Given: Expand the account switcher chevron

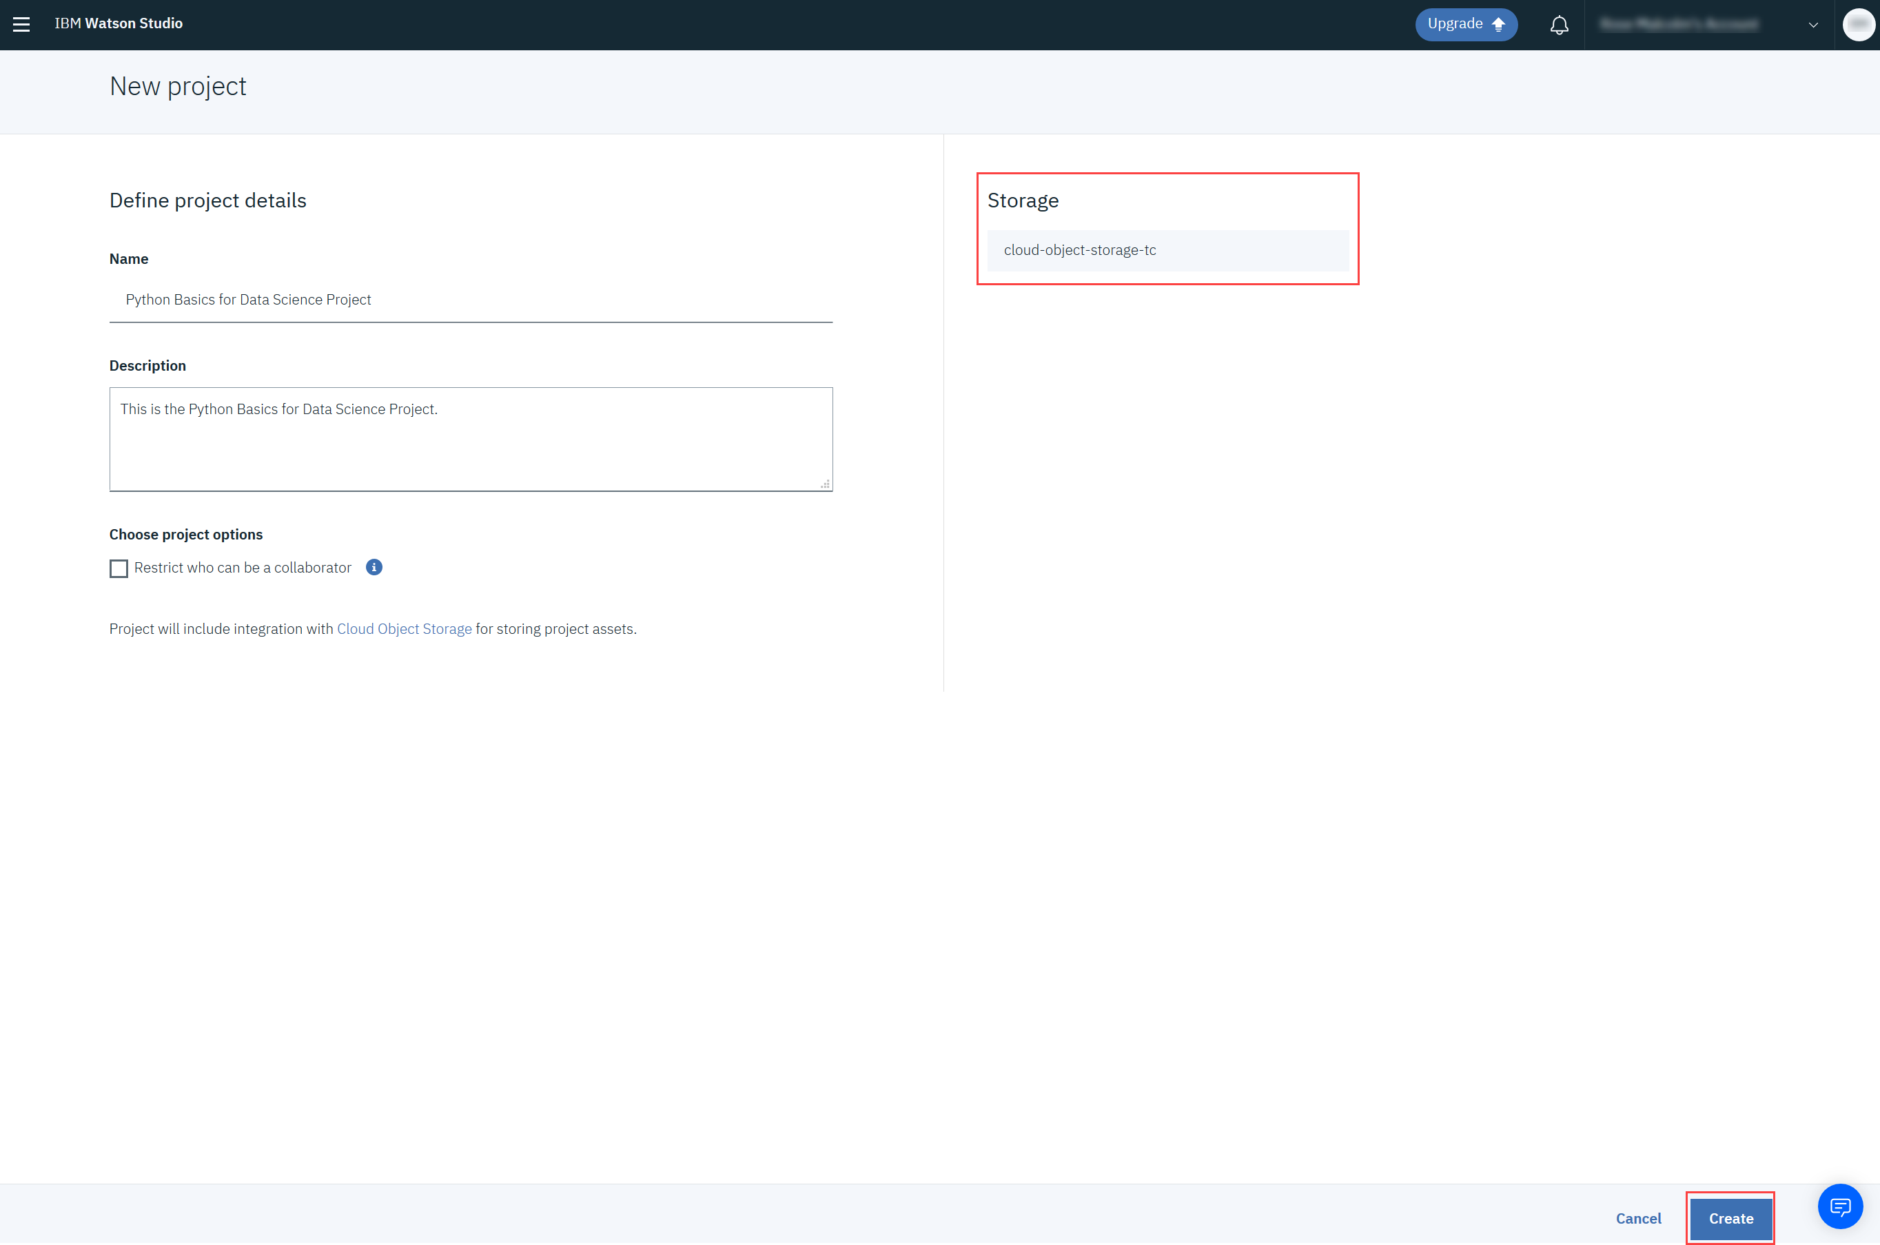Looking at the screenshot, I should [x=1812, y=25].
